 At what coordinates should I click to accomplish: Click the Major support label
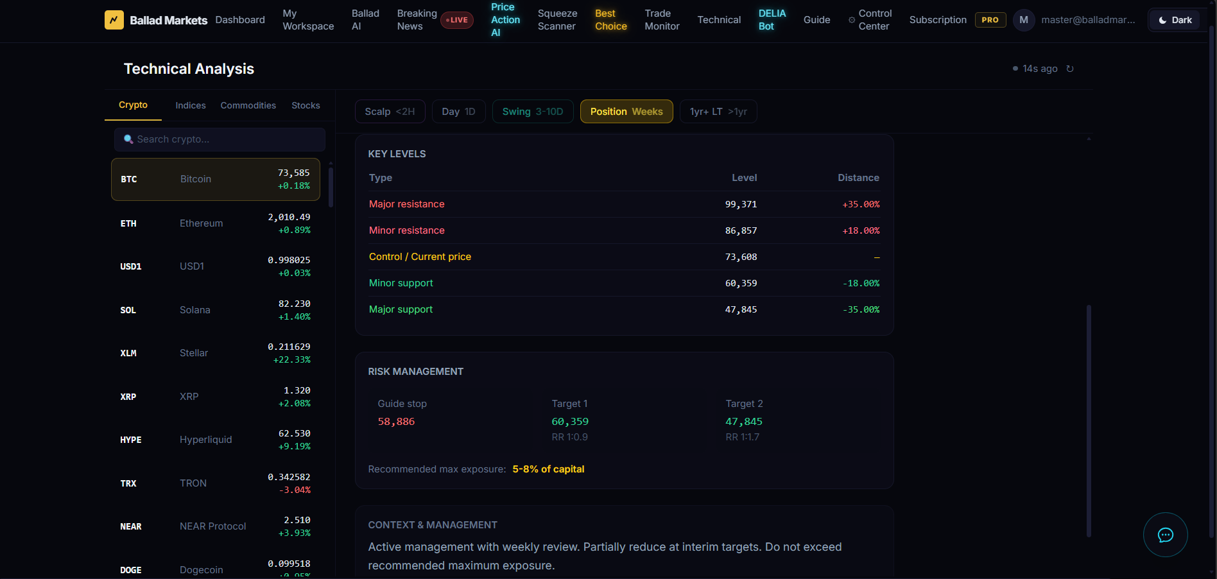pyautogui.click(x=401, y=309)
